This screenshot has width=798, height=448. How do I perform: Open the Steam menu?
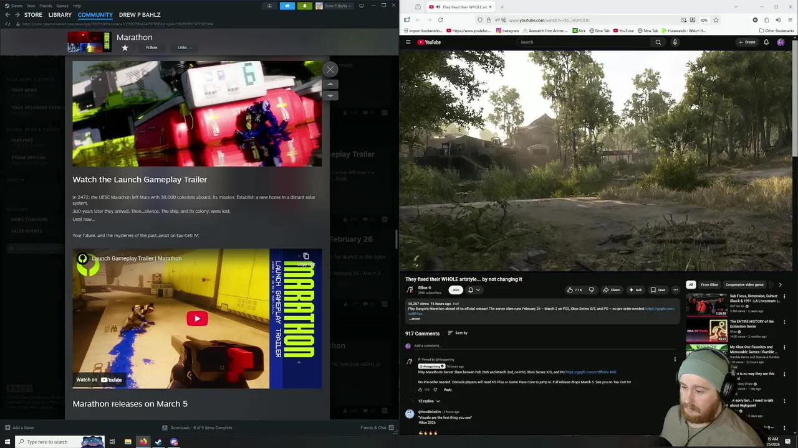16,6
